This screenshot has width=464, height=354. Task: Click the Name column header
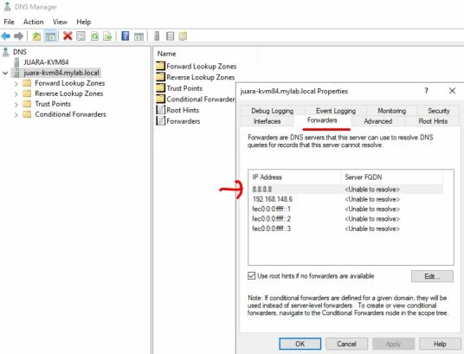(x=206, y=54)
